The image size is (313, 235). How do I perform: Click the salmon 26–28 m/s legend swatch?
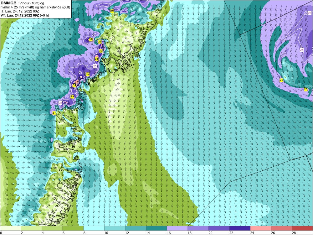281,228
